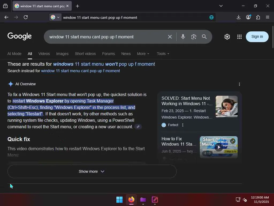
Task: Switch to News tab
Action: pos(126,54)
